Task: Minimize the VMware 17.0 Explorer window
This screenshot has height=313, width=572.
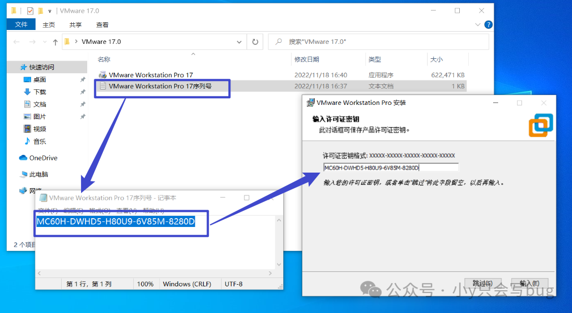Action: point(433,11)
